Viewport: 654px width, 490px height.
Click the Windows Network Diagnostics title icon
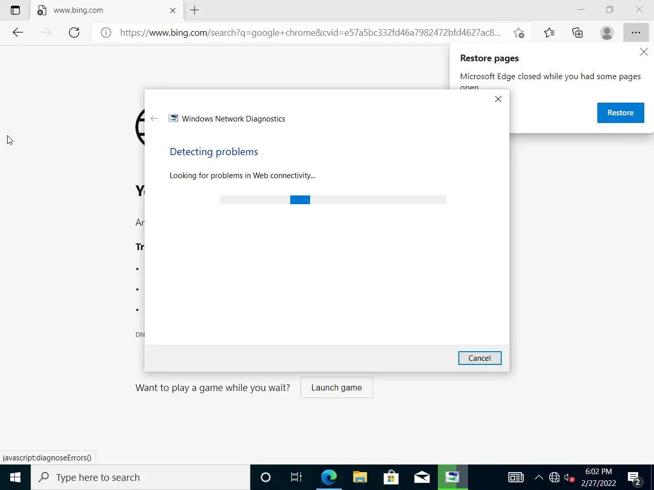pos(174,118)
